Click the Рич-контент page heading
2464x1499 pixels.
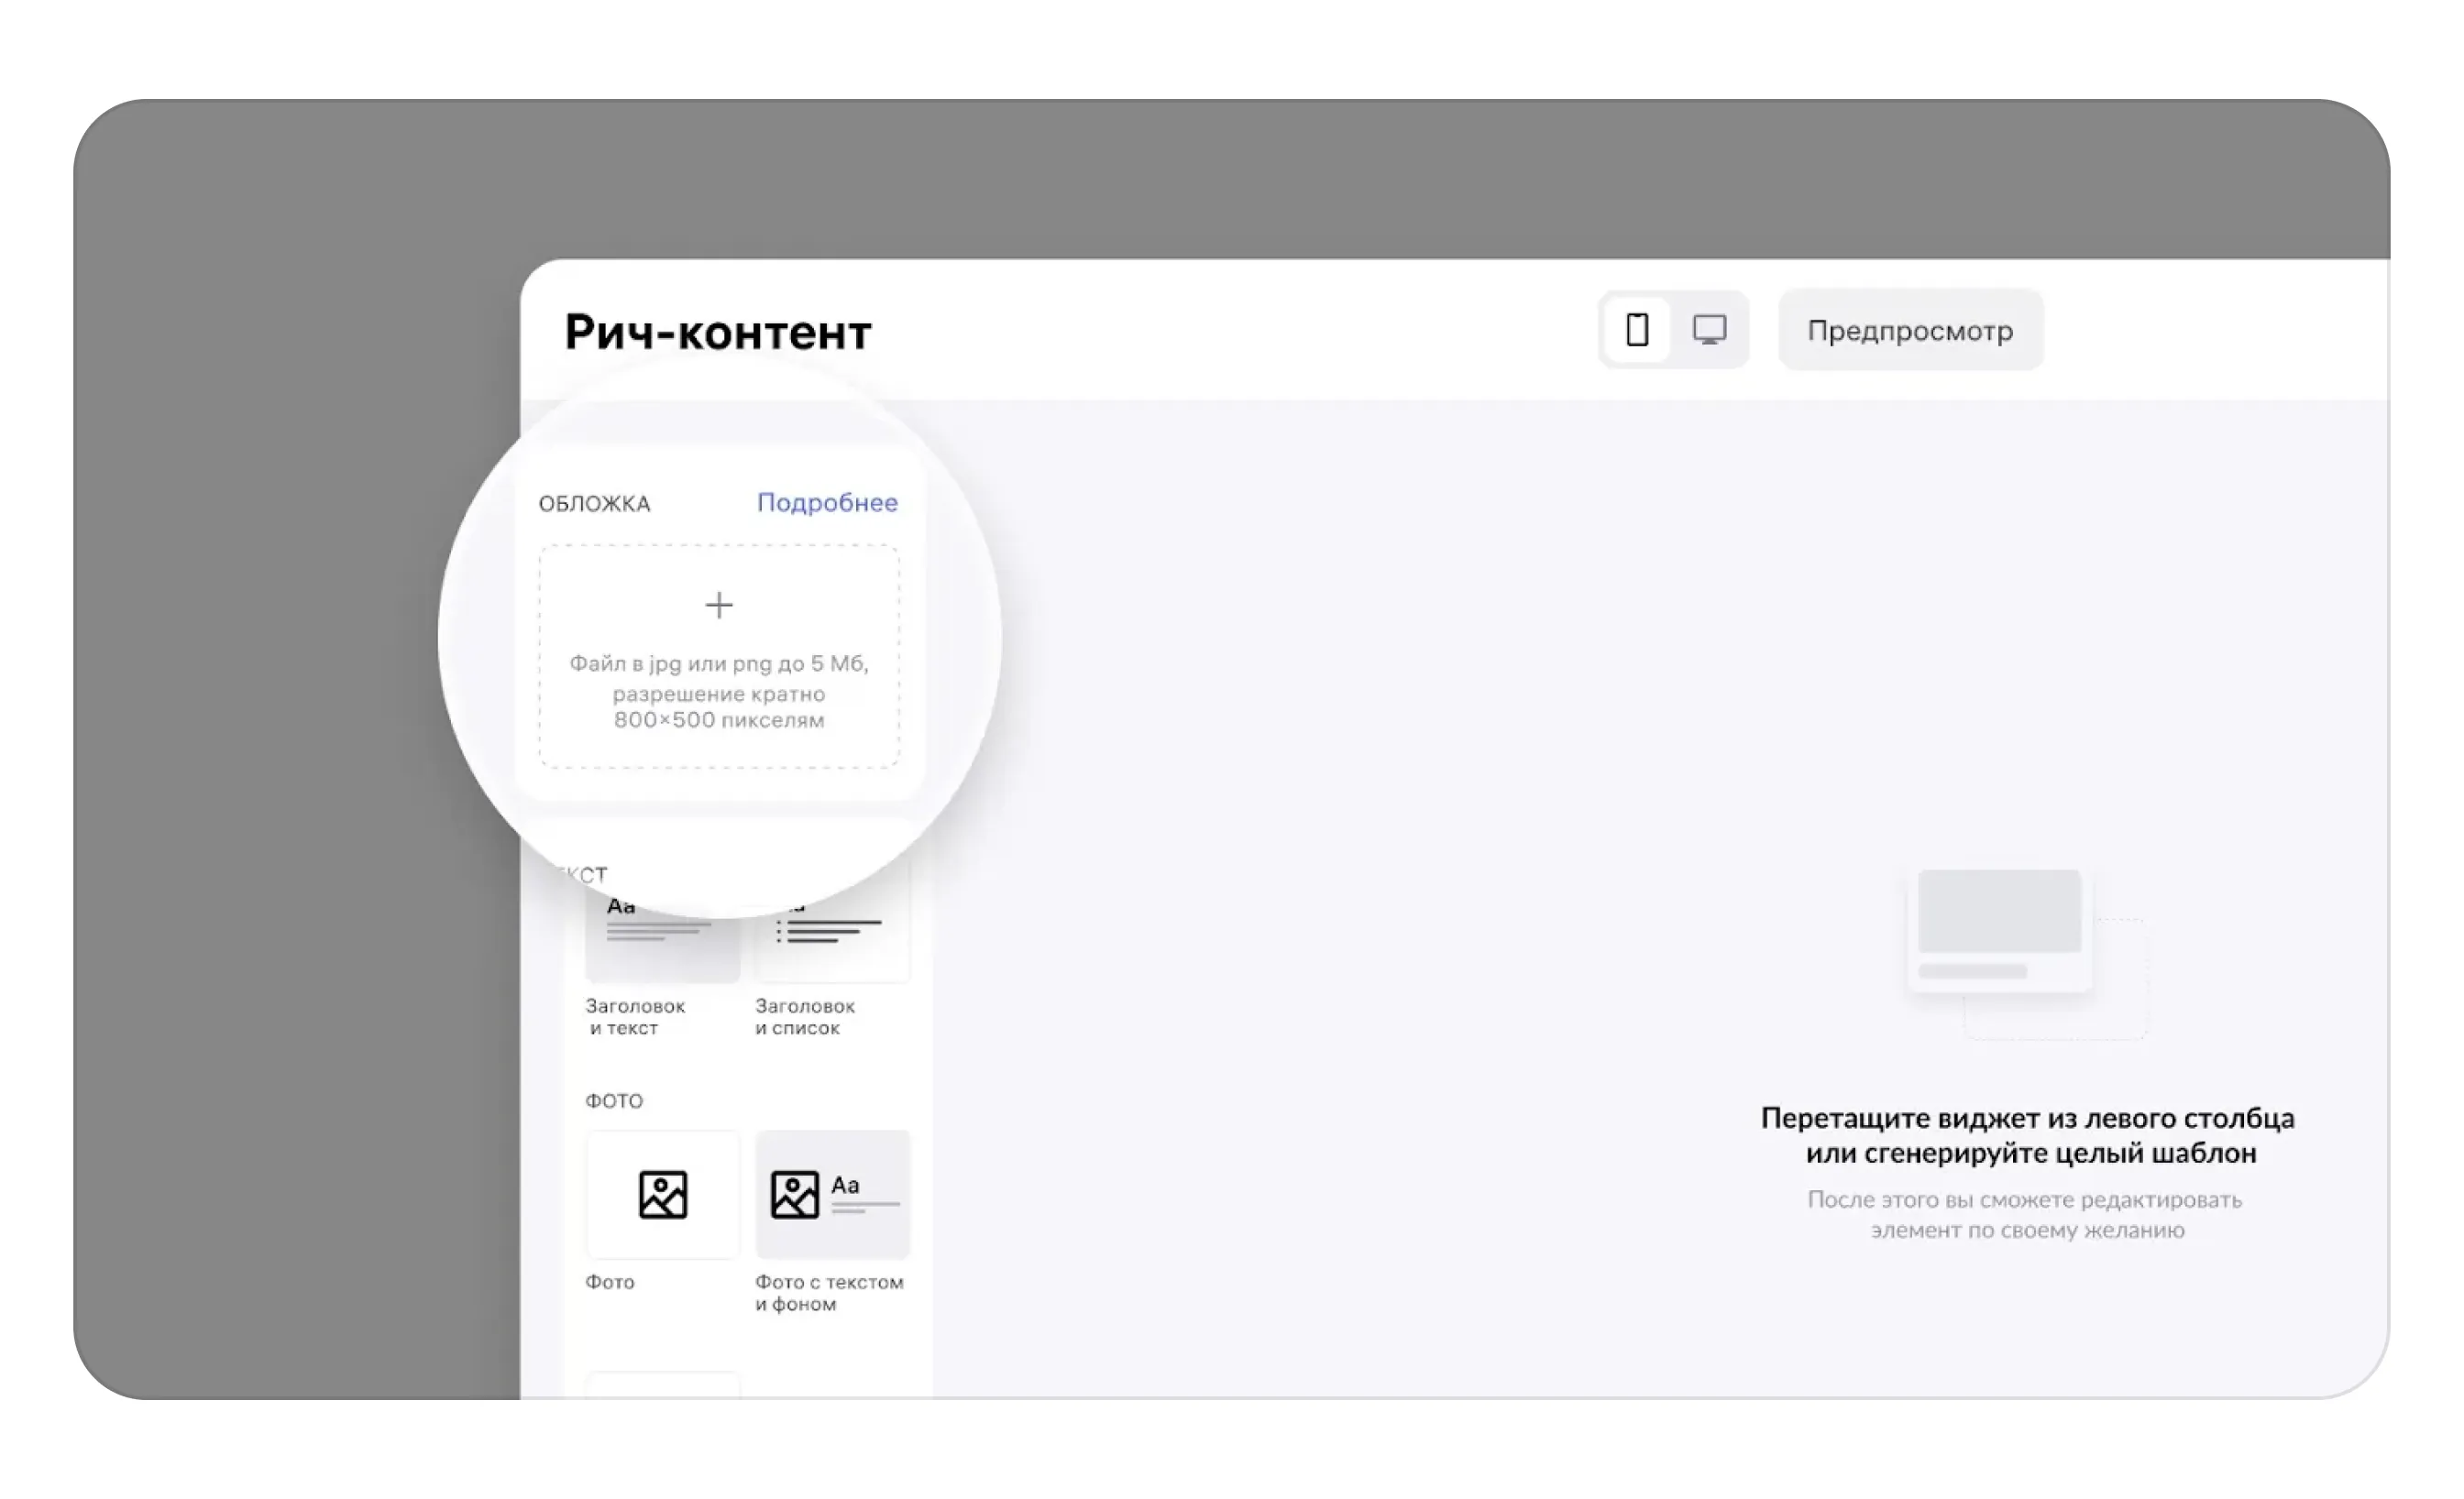(x=717, y=333)
